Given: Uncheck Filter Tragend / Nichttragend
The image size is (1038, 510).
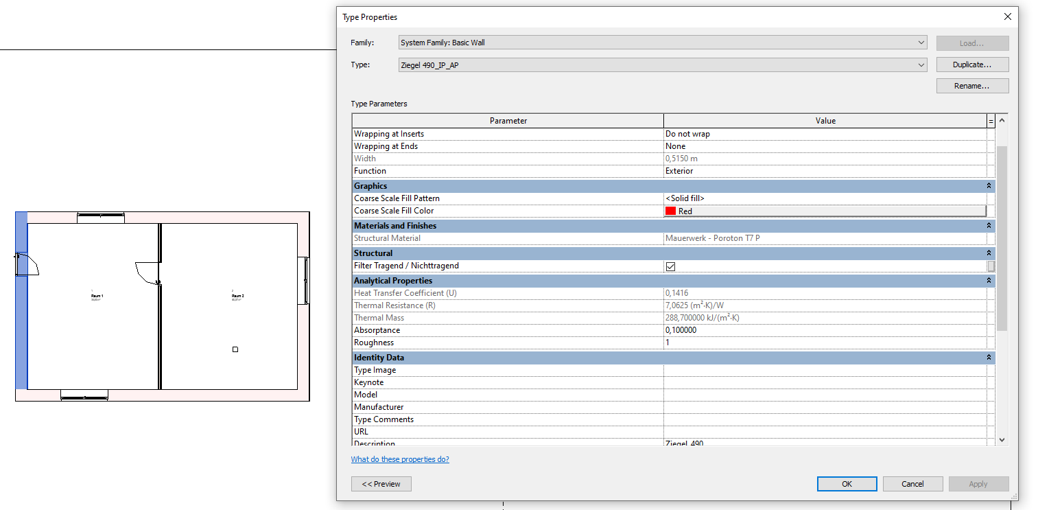Looking at the screenshot, I should 670,266.
